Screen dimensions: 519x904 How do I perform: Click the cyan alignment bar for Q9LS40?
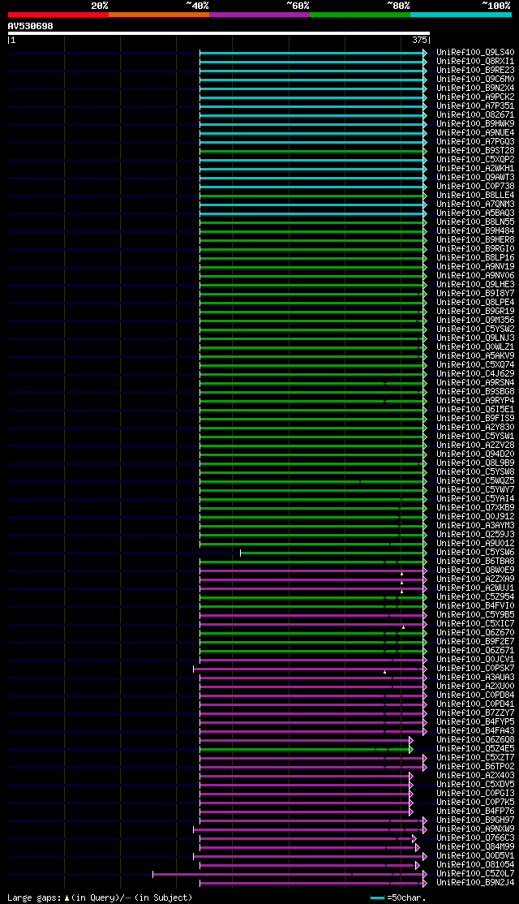(311, 53)
